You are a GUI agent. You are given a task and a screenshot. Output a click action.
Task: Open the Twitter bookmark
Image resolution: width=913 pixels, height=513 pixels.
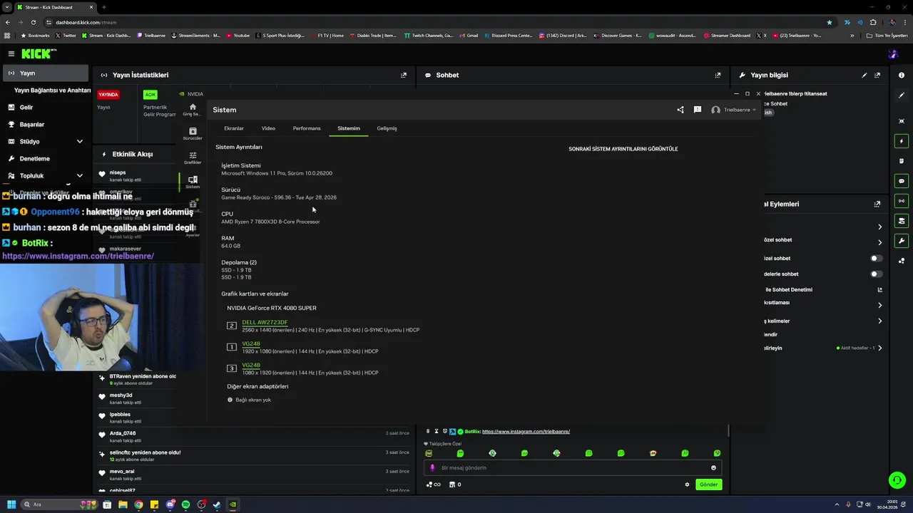[65, 35]
